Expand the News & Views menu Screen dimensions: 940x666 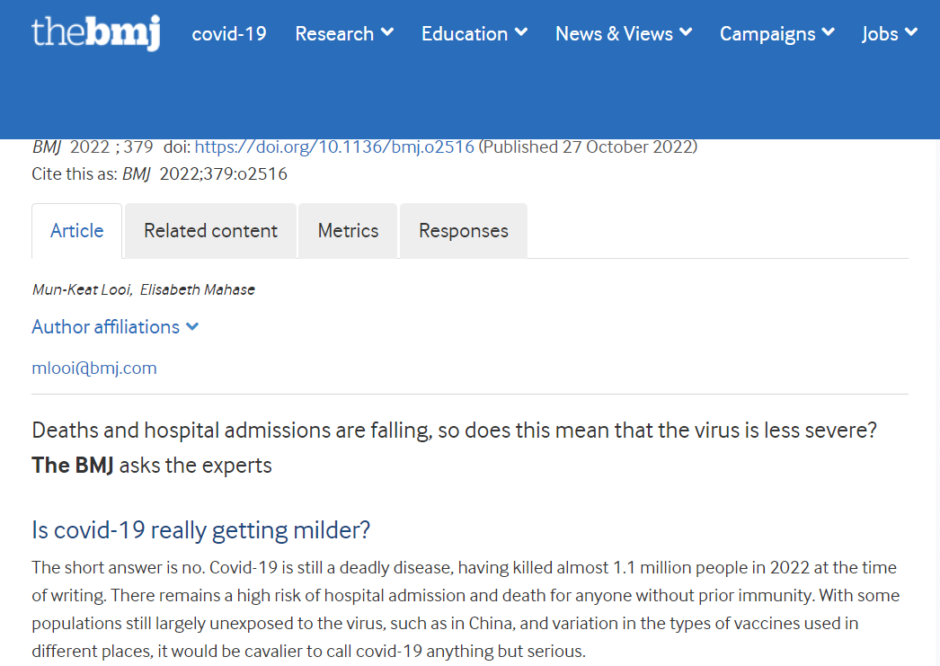(x=624, y=34)
